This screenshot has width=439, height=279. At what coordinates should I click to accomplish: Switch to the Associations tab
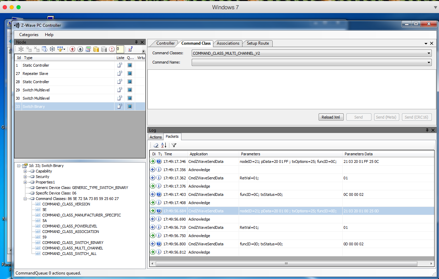[228, 43]
